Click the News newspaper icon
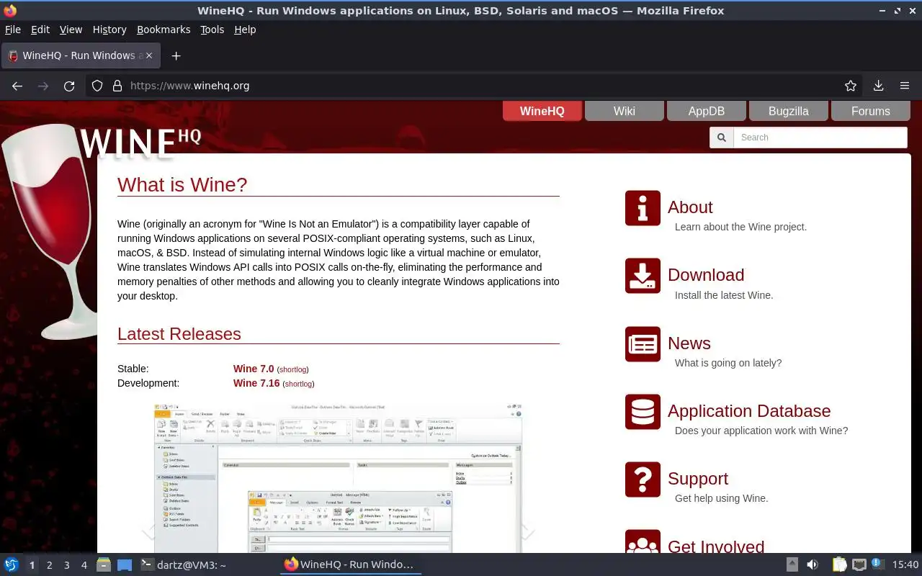922x576 pixels. point(643,344)
